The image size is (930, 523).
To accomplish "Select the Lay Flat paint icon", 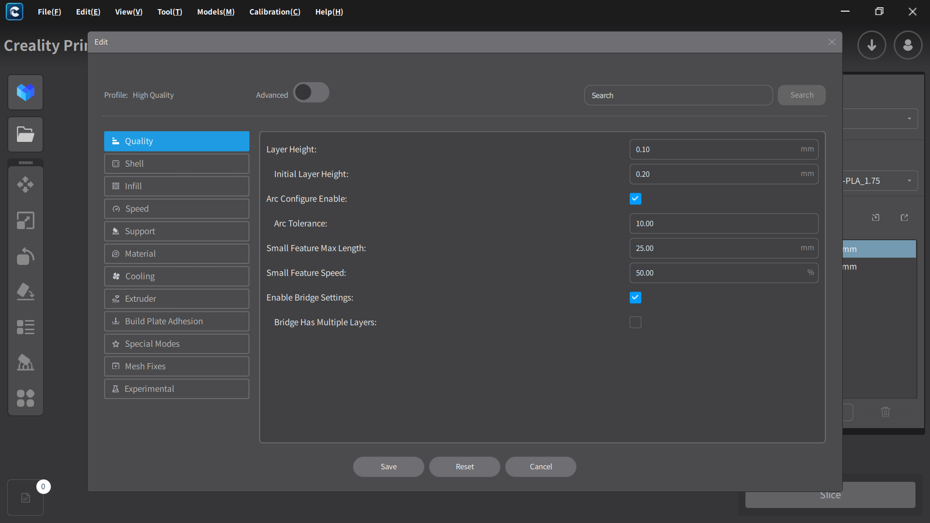I will pos(26,292).
